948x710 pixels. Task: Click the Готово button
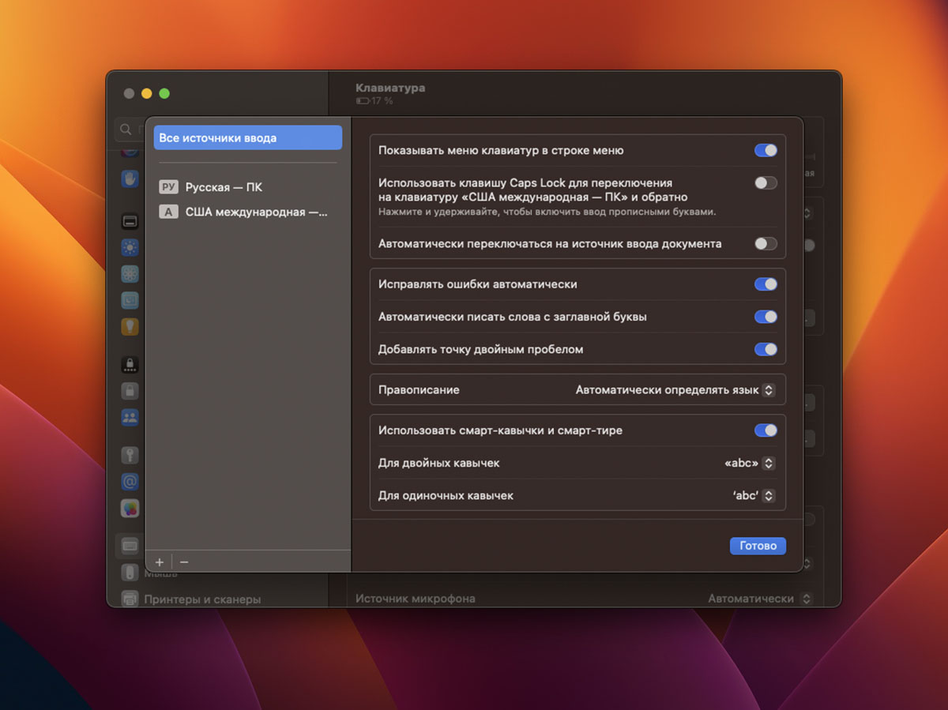[x=757, y=546]
